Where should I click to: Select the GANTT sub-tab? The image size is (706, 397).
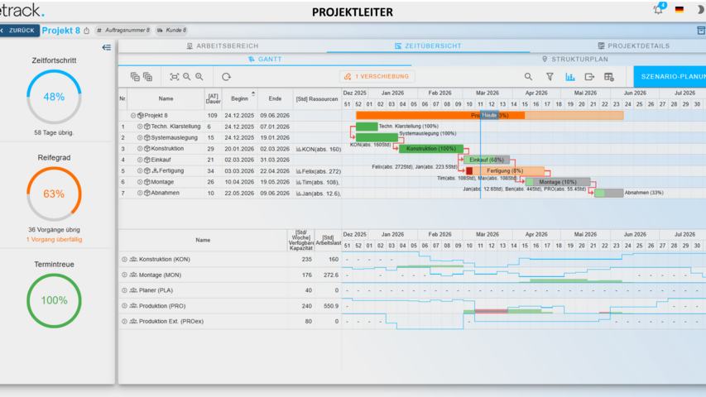pyautogui.click(x=265, y=59)
